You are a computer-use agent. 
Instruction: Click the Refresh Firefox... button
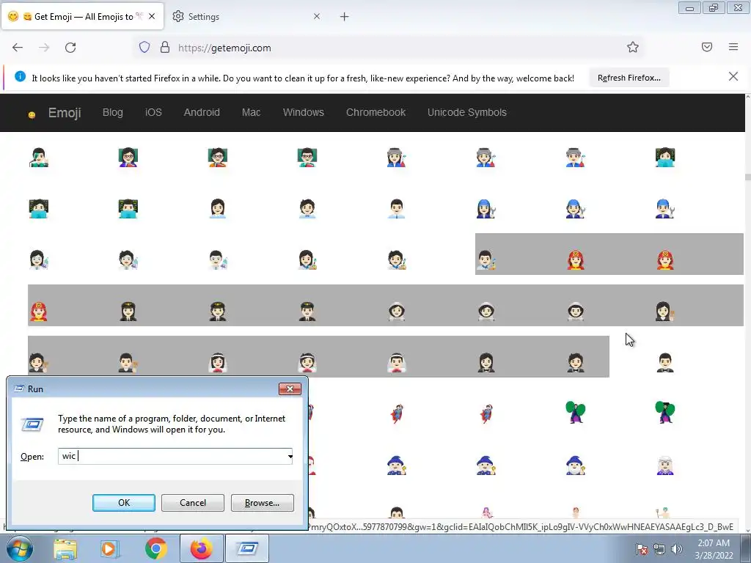tap(629, 78)
